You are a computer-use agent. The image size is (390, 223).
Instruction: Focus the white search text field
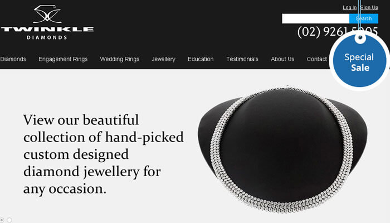[x=316, y=18]
